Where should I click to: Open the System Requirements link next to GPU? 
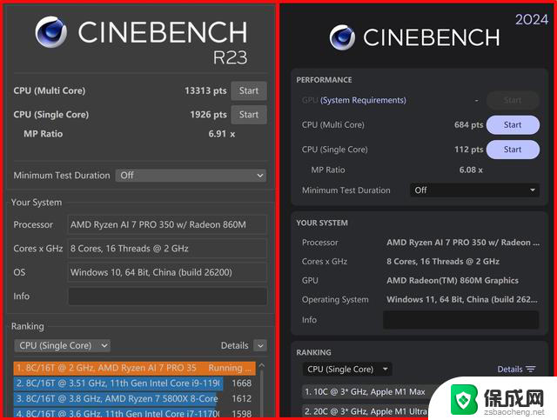click(363, 101)
